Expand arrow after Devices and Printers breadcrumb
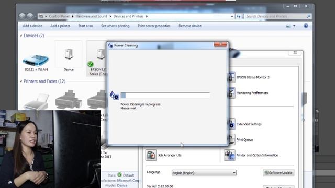The image size is (335, 188). (x=147, y=16)
